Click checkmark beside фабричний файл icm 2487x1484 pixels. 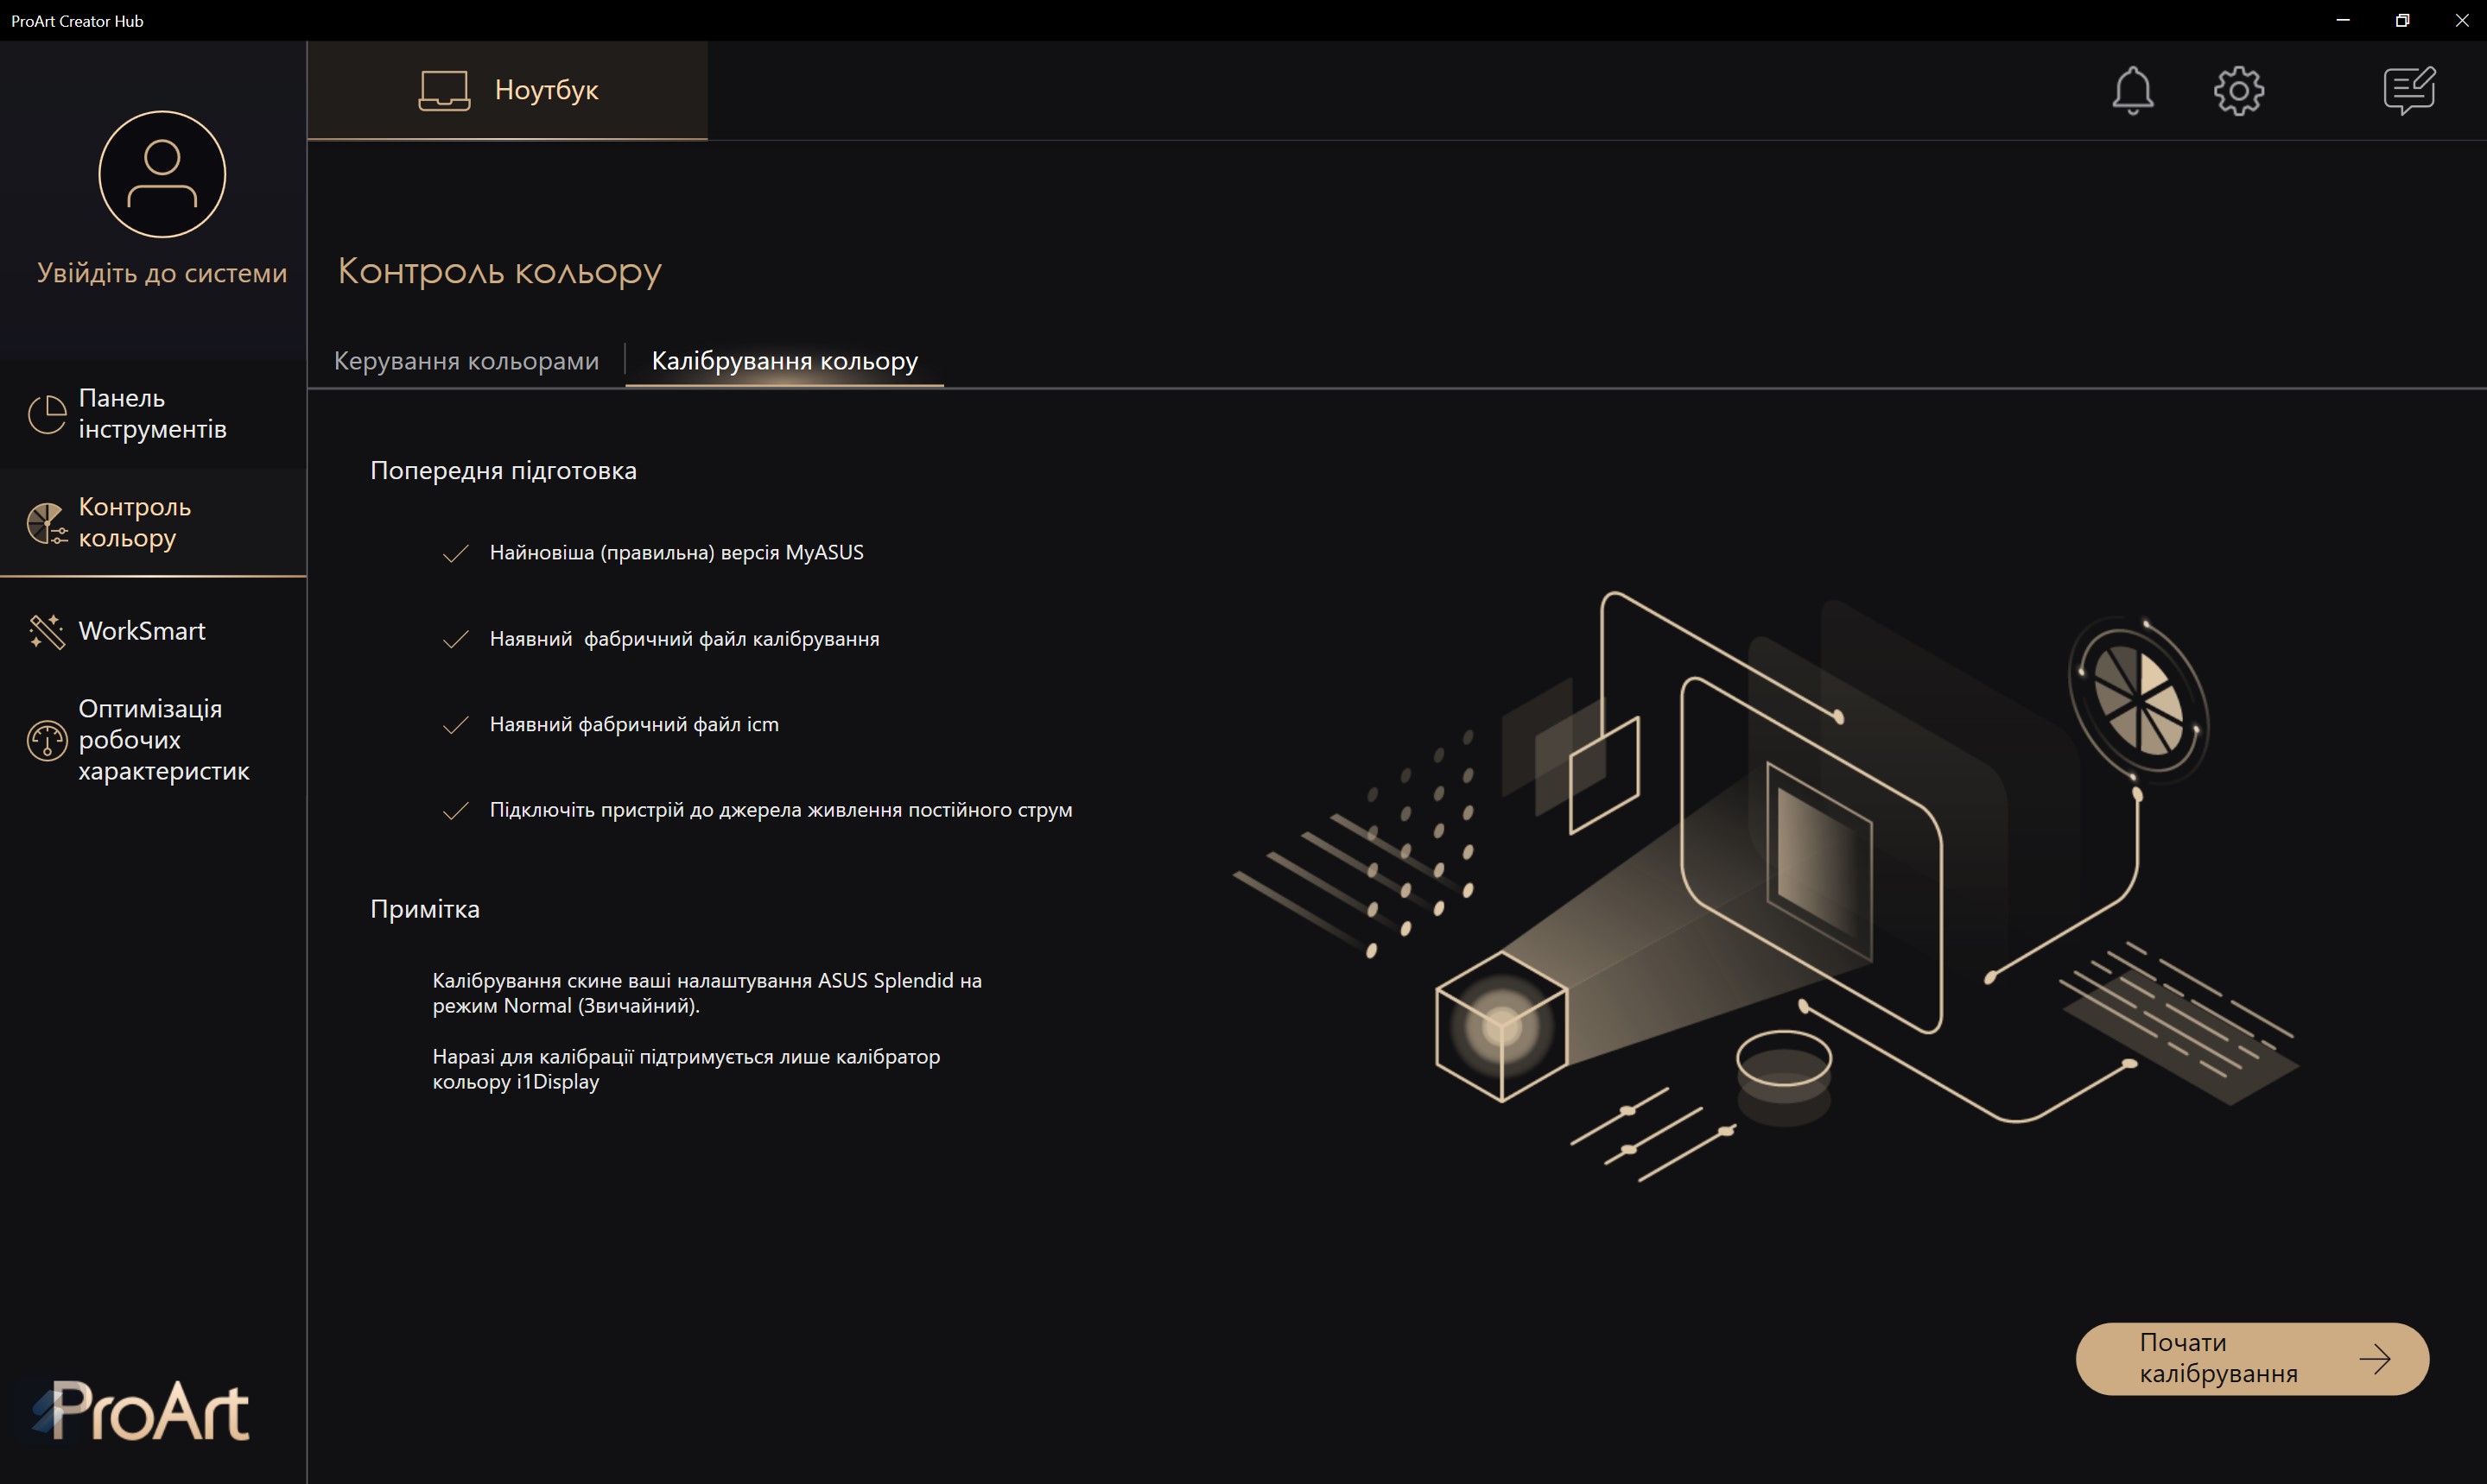(x=455, y=725)
